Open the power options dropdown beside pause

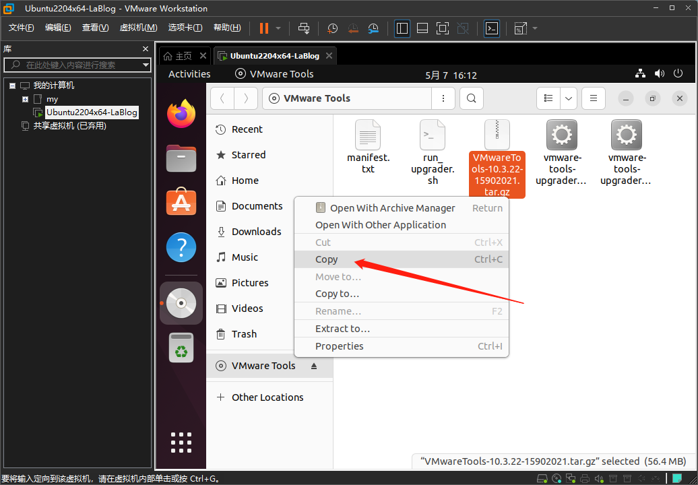[278, 28]
